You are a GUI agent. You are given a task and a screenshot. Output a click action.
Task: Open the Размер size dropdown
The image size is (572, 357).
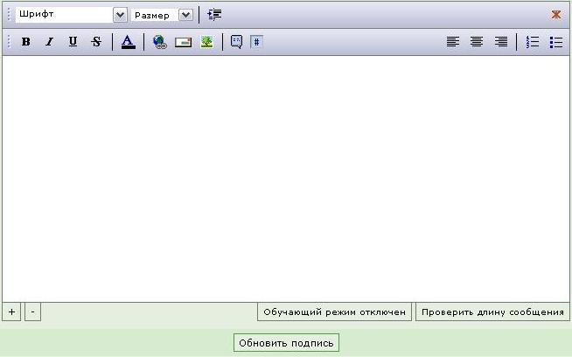point(185,15)
